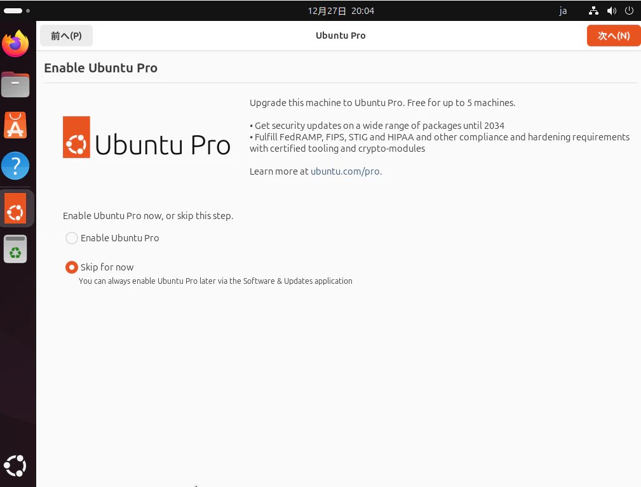Open the Activities workspace indicator

coord(17,11)
